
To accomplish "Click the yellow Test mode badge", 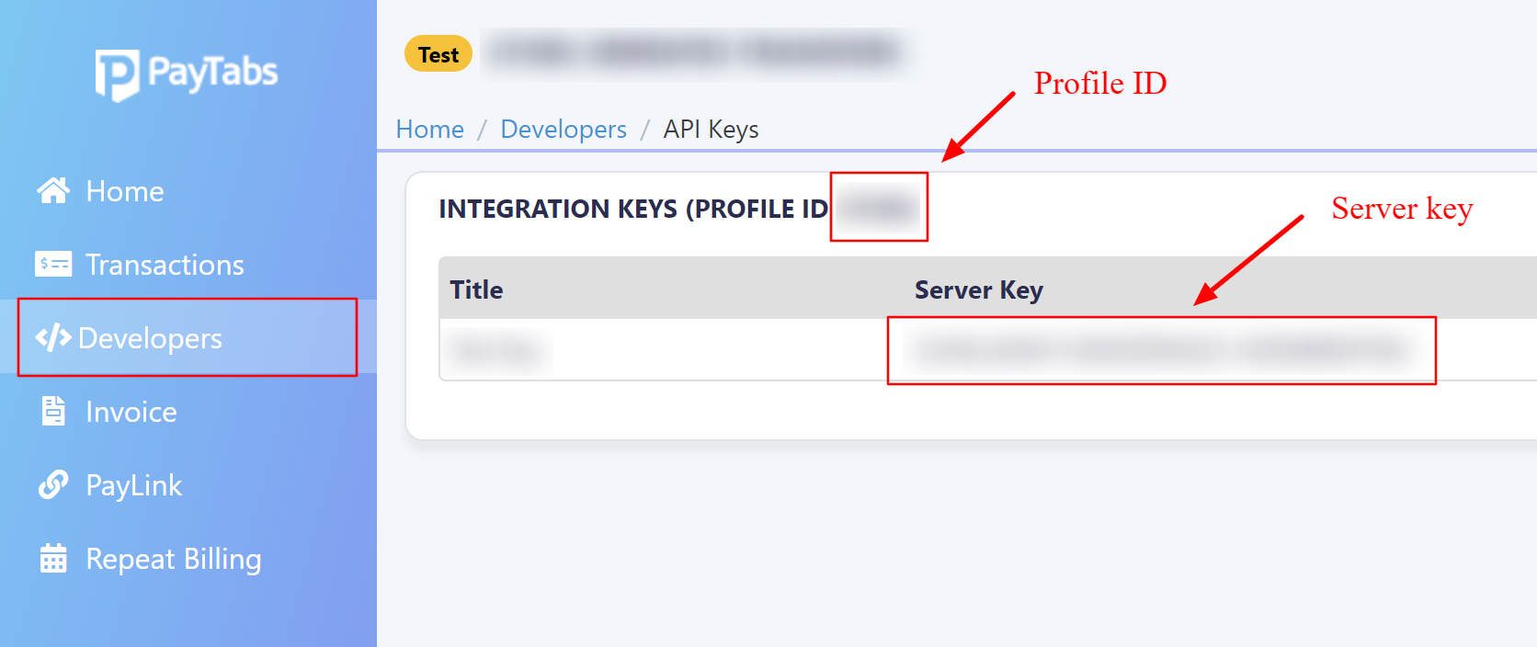I will [438, 54].
